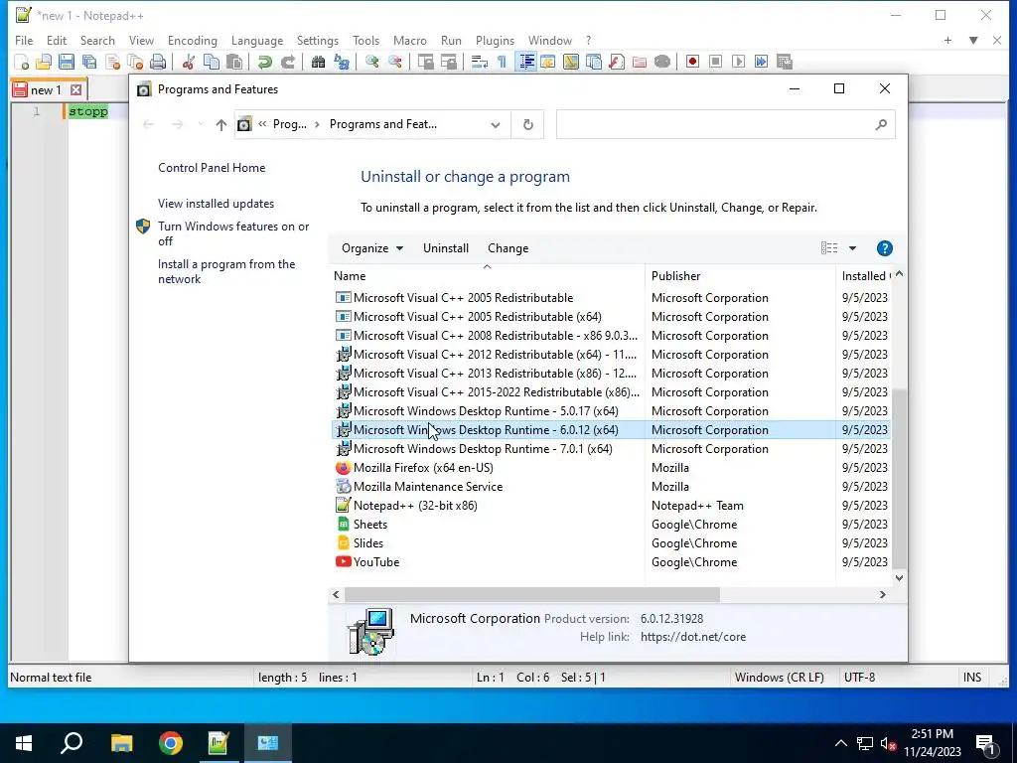This screenshot has width=1017, height=763.
Task: Open the Encoding menu in Notepad++
Action: 193,40
